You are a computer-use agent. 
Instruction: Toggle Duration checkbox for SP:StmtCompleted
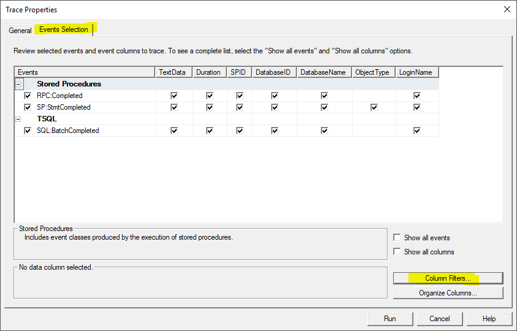point(210,107)
